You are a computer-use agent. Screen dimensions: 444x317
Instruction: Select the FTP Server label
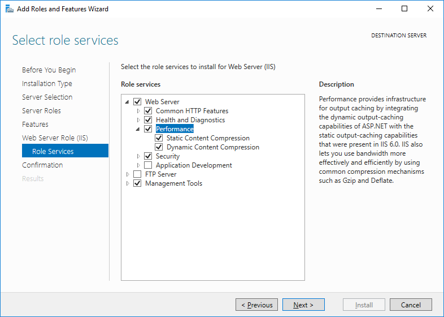160,174
